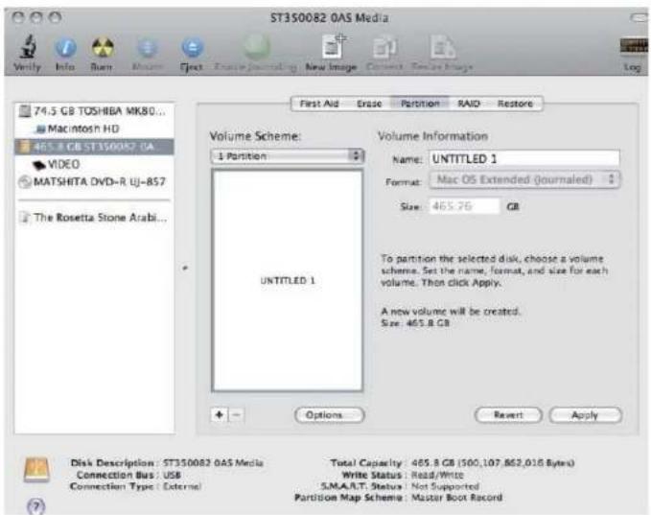
Task: Open the Format dropdown menu
Action: pos(524,180)
